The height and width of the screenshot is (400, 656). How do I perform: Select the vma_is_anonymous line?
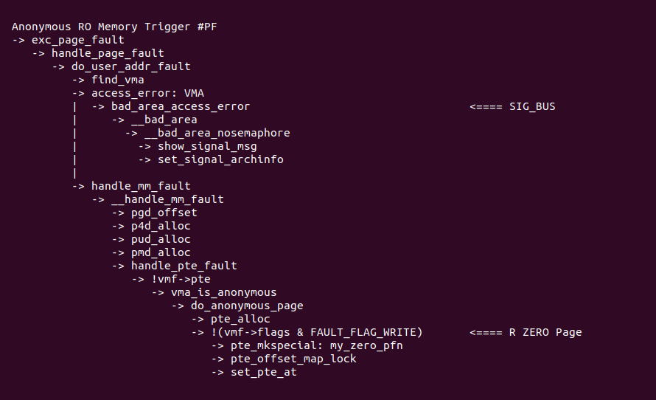tap(224, 292)
